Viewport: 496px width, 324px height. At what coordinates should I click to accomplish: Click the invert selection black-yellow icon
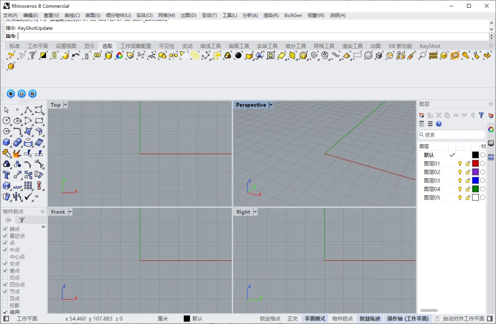(x=43, y=56)
